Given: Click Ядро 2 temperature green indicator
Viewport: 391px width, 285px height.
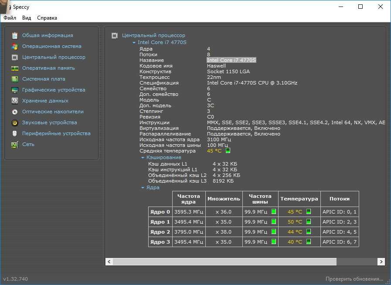Looking at the screenshot, I should [x=309, y=231].
